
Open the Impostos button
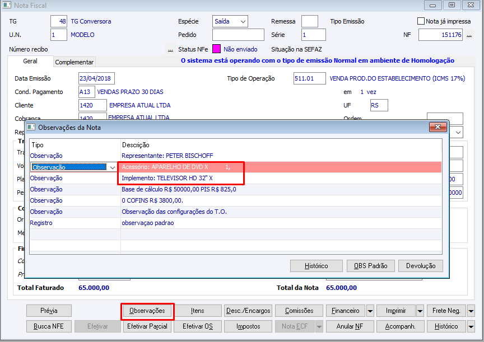[248, 326]
